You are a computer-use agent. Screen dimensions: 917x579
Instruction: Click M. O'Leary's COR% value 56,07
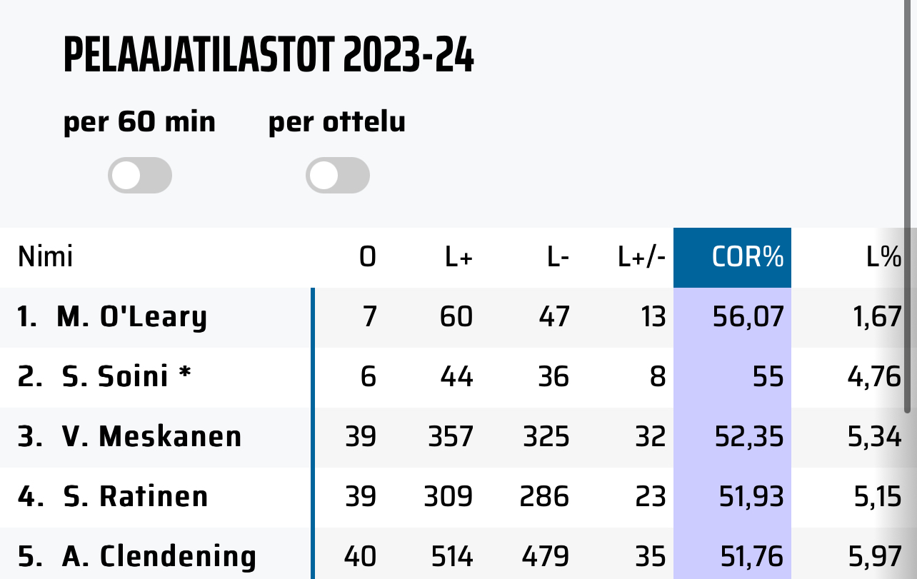click(x=748, y=317)
